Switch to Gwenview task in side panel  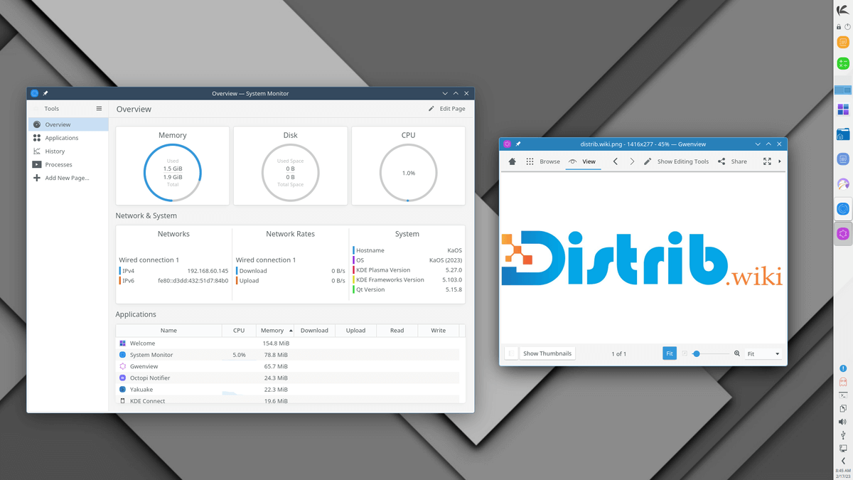coord(843,233)
